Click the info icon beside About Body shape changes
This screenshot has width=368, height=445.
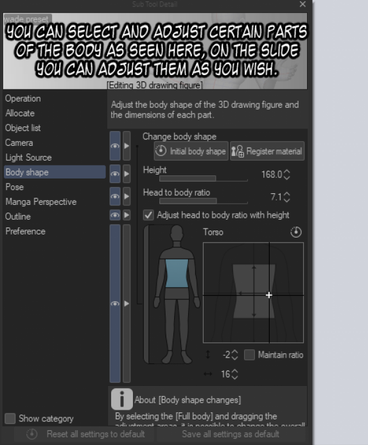pos(122,399)
